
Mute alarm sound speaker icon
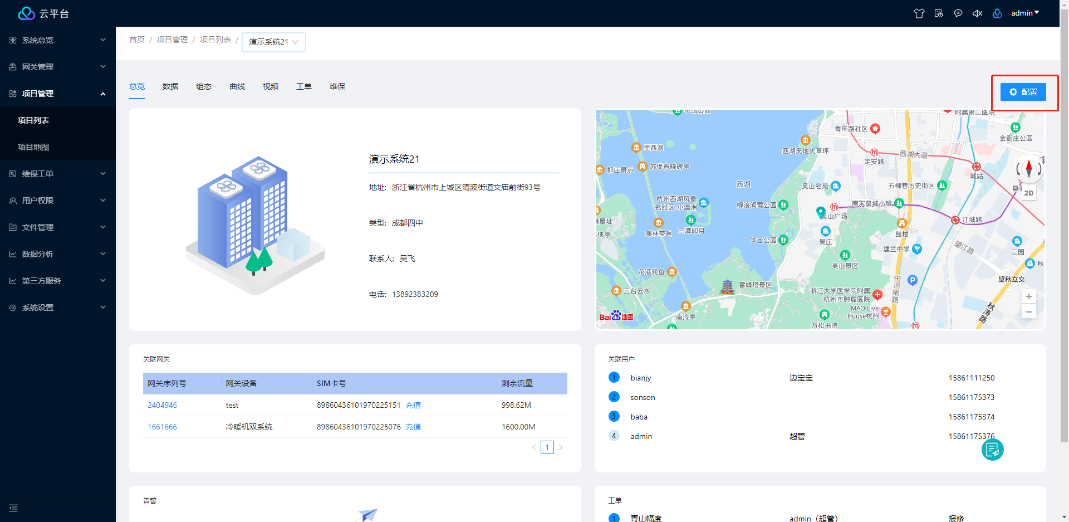tap(977, 13)
